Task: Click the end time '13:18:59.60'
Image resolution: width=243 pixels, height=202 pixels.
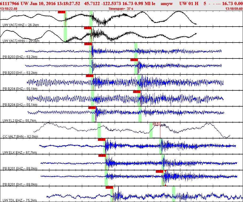Action: tap(234, 9)
